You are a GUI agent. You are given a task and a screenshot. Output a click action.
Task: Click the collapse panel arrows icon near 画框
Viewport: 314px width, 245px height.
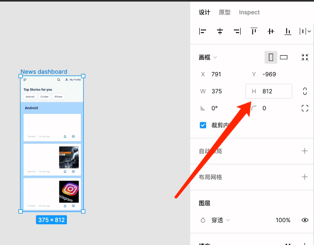click(305, 57)
